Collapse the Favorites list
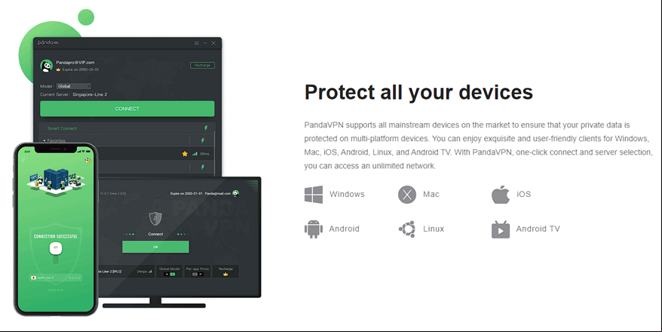Viewport: 662px width, 332px height. [x=44, y=140]
